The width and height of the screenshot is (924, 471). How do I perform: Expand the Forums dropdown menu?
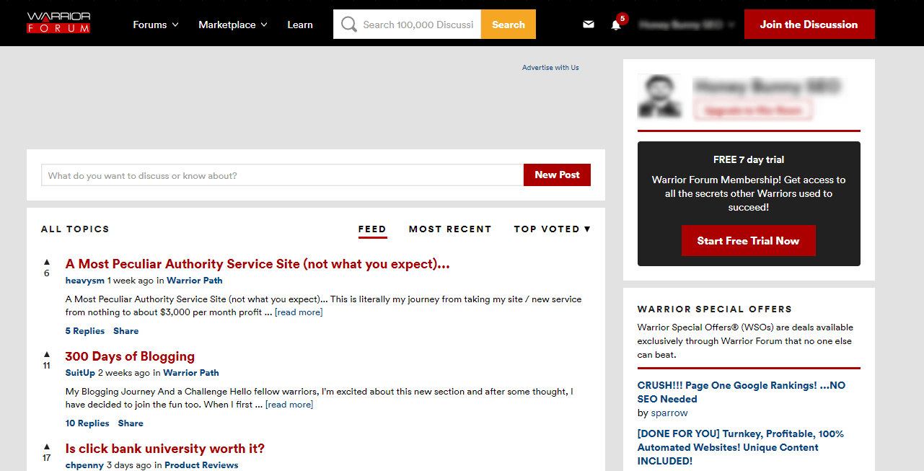point(155,25)
